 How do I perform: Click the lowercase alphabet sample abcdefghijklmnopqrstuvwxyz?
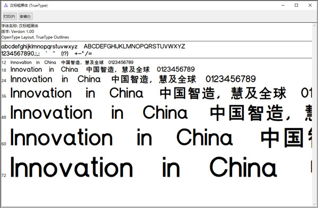click(x=39, y=47)
